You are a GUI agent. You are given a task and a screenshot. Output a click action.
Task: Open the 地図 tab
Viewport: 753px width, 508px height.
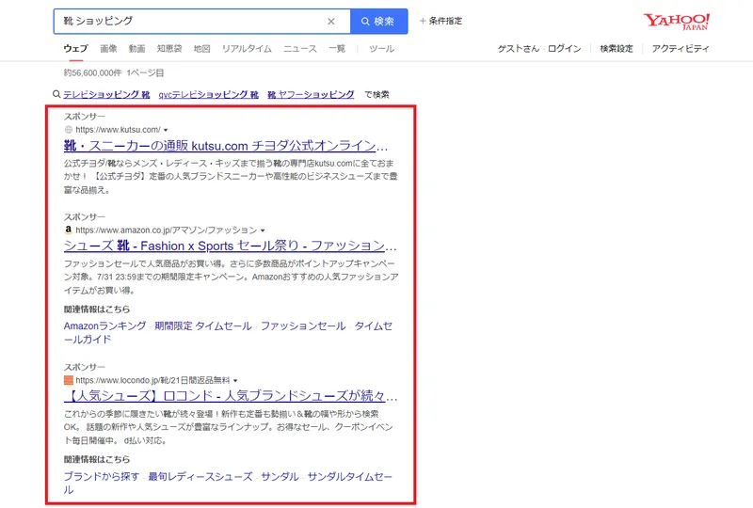[x=201, y=49]
